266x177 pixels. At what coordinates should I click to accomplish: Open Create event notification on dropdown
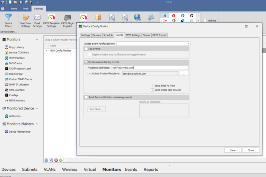point(188,44)
